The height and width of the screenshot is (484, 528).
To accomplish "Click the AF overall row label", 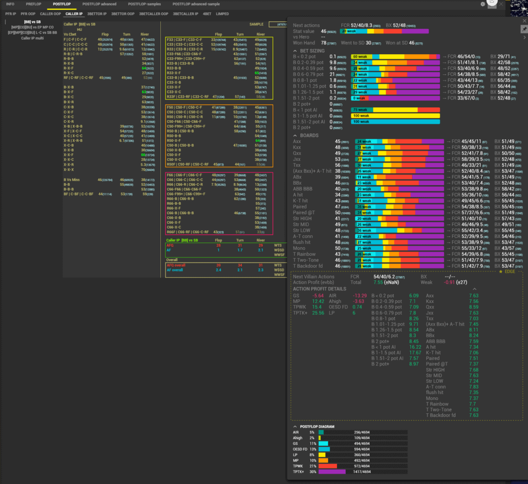I will pyautogui.click(x=175, y=270).
